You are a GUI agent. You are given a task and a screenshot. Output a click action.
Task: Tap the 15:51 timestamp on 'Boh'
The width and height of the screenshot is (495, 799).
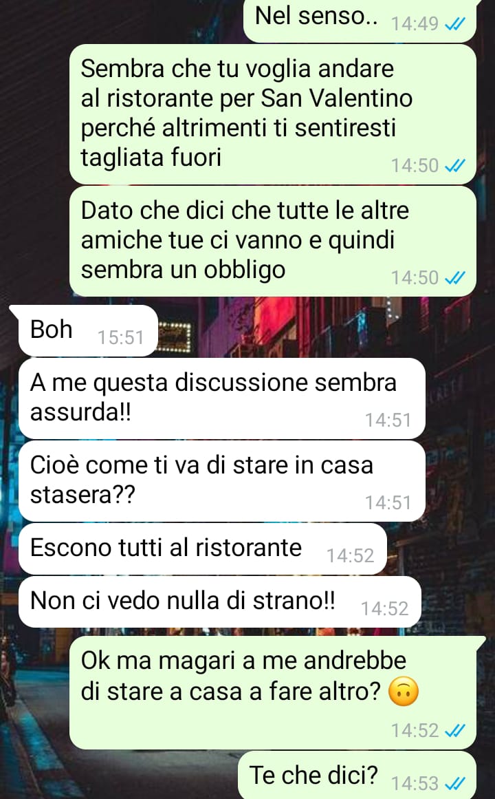click(121, 337)
